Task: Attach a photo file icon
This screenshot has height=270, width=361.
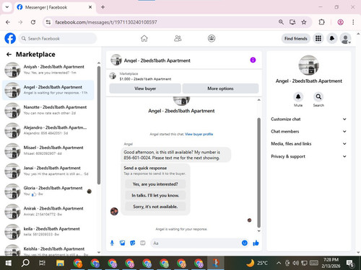Action: click(122, 243)
